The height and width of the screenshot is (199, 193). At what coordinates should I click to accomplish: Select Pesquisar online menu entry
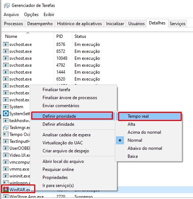[73, 169]
